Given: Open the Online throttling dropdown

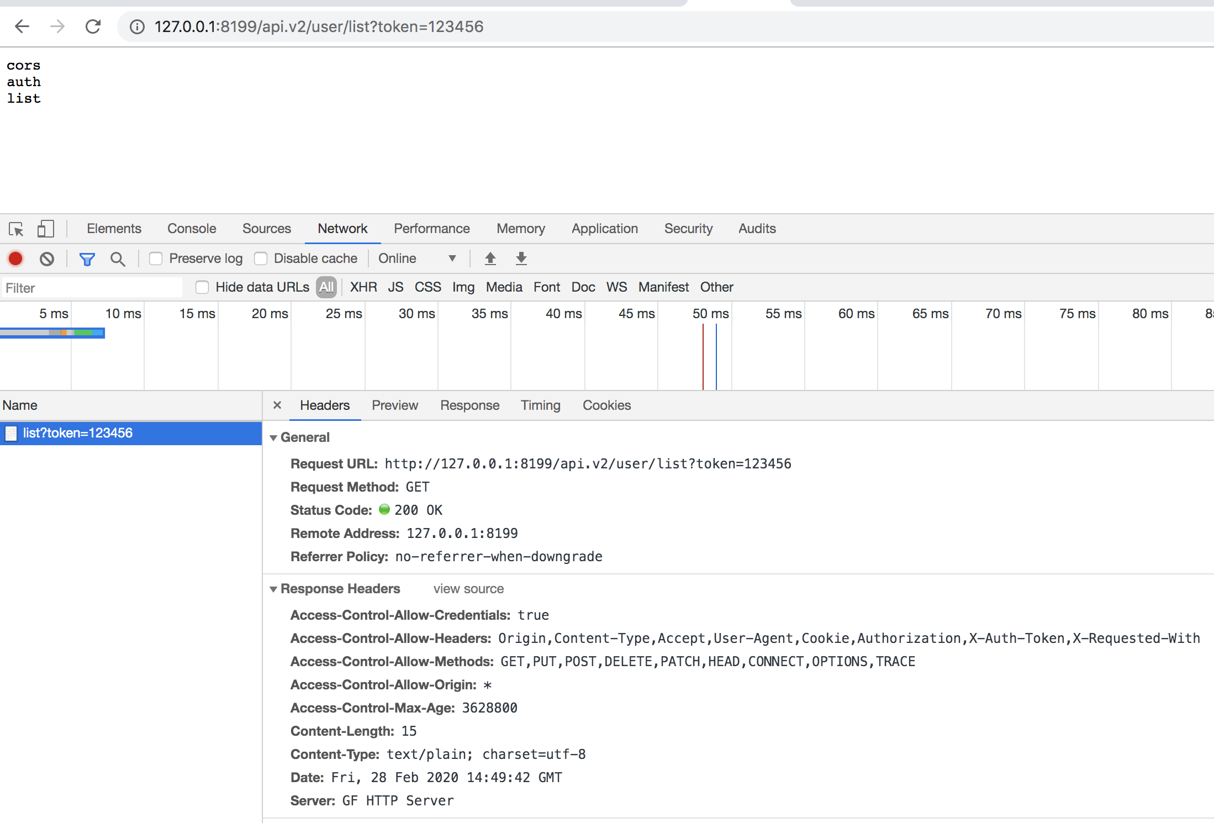Looking at the screenshot, I should click(417, 258).
